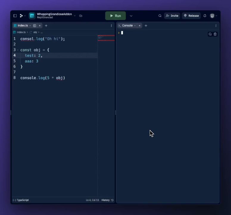The width and height of the screenshot is (231, 215).
Task: Click the misspelled consol word on line 1
Action: click(x=27, y=39)
